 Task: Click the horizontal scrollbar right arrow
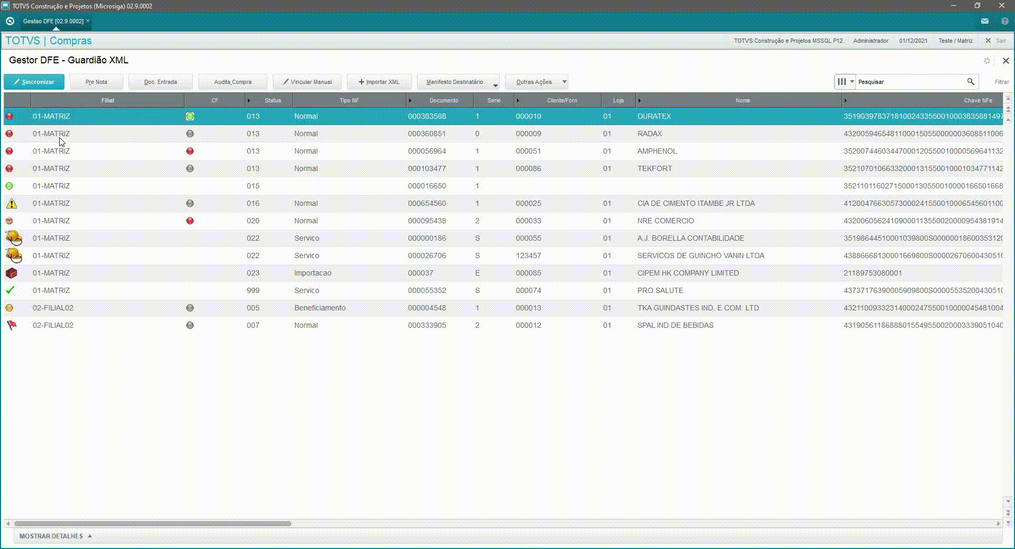pyautogui.click(x=998, y=524)
